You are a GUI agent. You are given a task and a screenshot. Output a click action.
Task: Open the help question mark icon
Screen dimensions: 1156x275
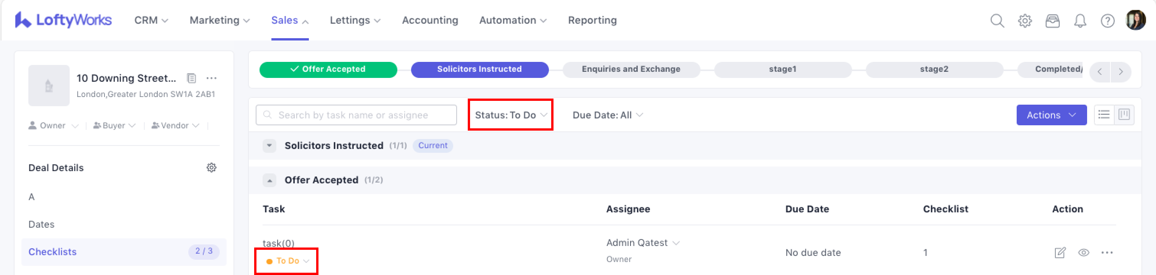tap(1107, 21)
